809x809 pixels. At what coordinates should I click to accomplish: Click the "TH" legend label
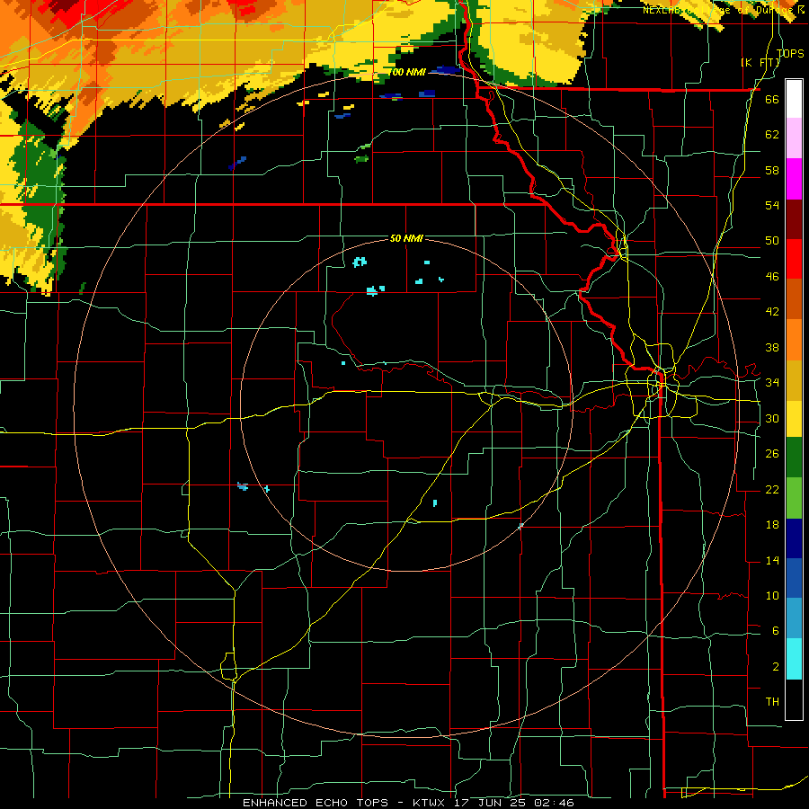tap(772, 702)
